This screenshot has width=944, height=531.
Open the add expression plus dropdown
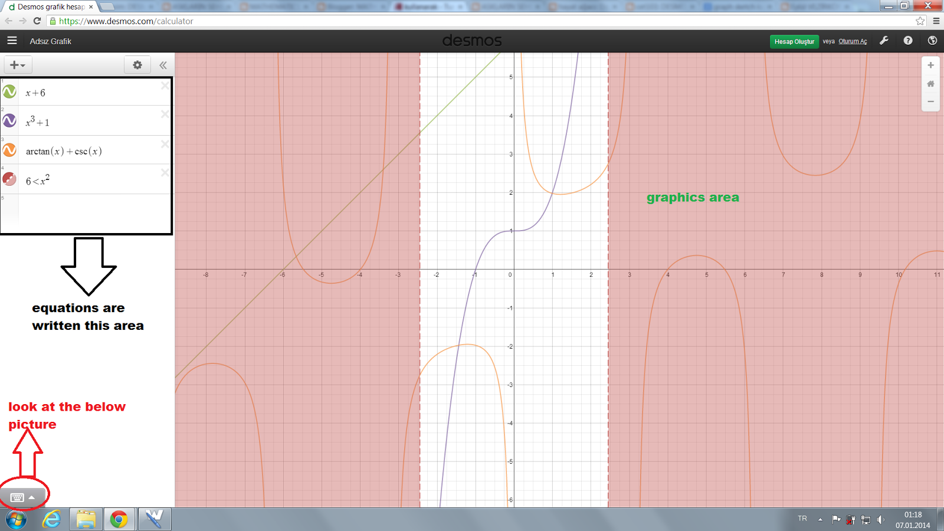(17, 65)
